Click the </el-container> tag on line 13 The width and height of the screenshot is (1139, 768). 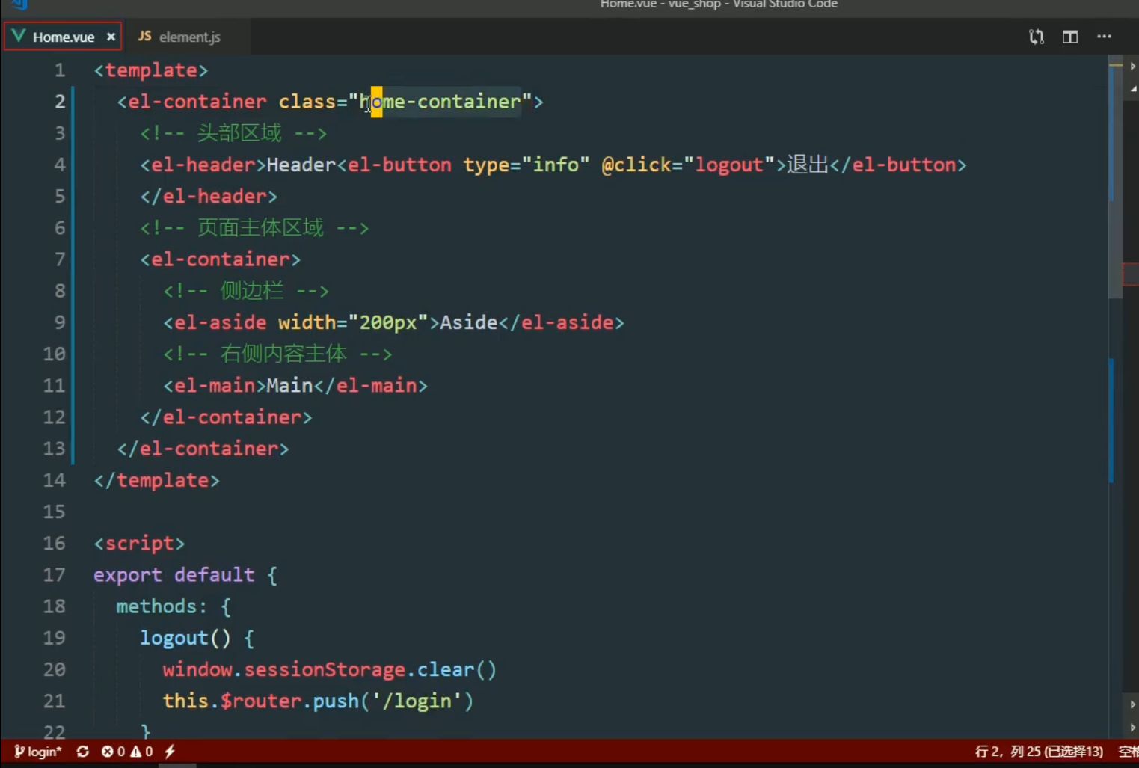pos(203,449)
